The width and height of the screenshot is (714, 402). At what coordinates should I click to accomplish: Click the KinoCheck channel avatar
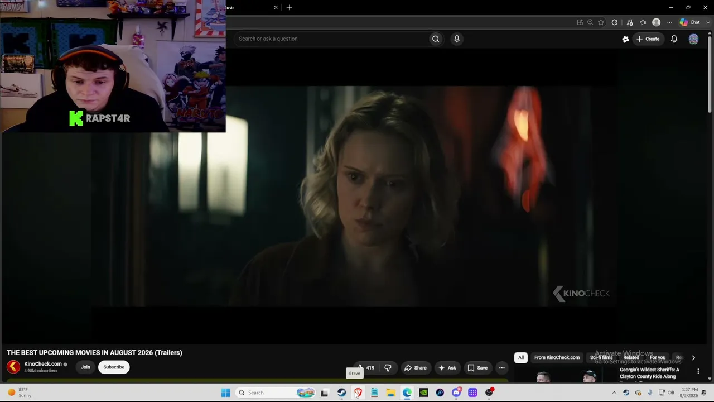13,367
